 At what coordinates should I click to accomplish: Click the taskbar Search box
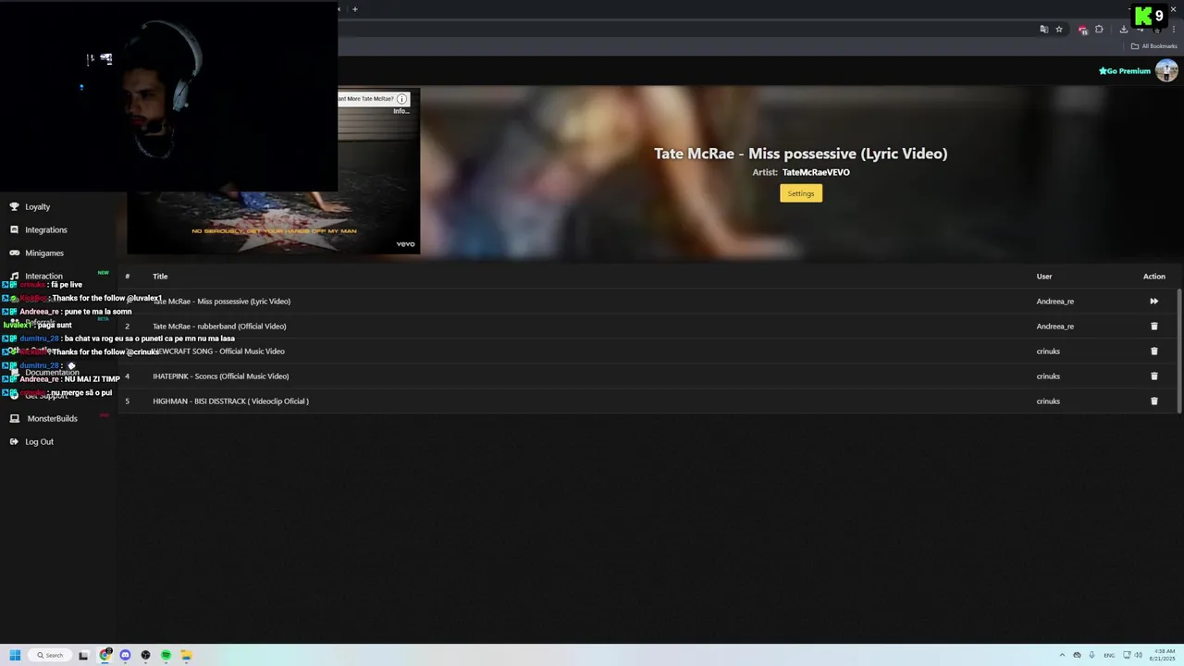(x=50, y=655)
